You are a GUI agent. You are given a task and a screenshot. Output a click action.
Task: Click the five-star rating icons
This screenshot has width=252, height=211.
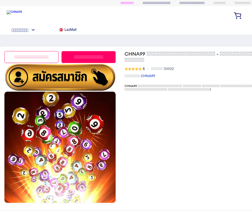point(133,69)
